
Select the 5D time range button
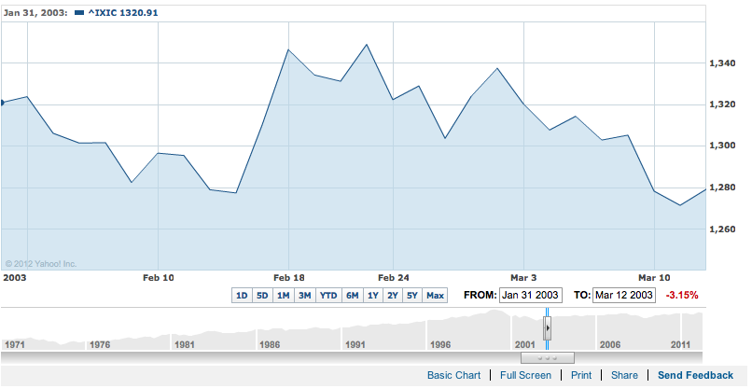pyautogui.click(x=262, y=296)
